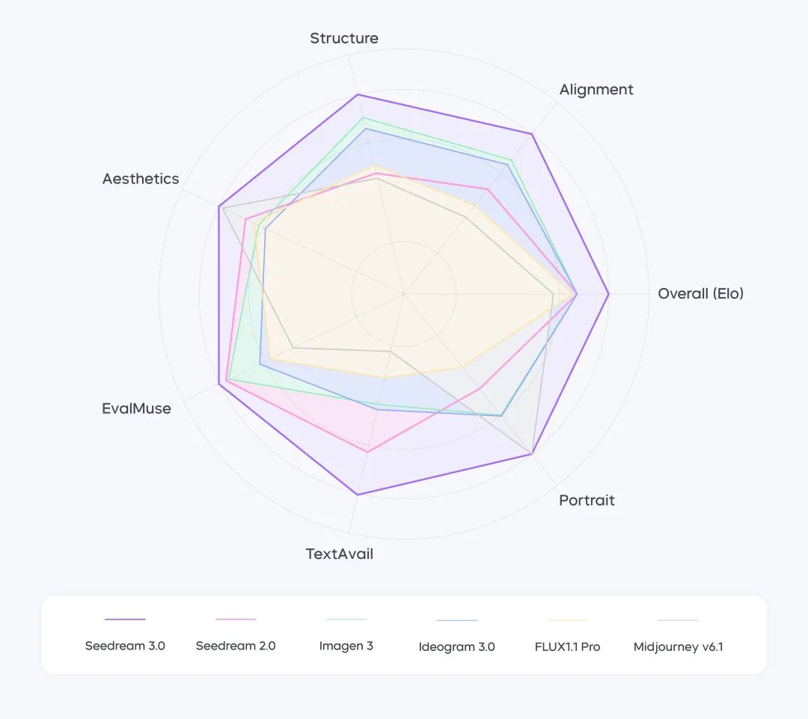This screenshot has height=719, width=808.
Task: Click the TextAvail axis label
Action: point(339,554)
